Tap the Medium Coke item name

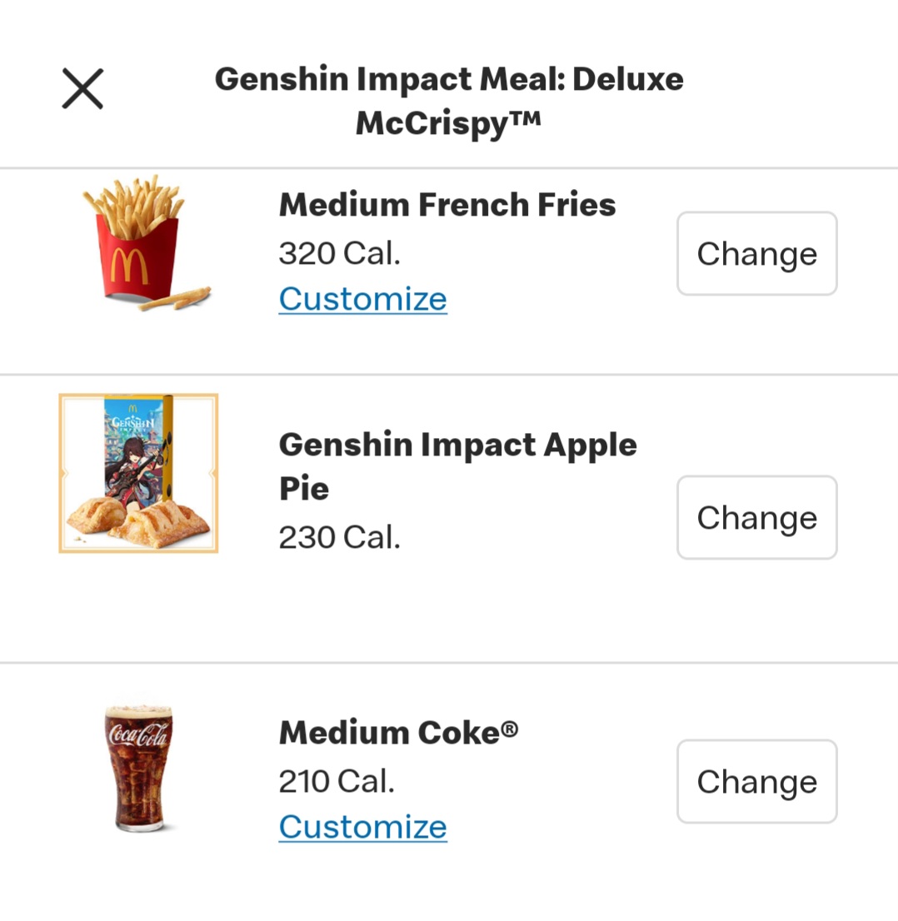click(x=398, y=733)
